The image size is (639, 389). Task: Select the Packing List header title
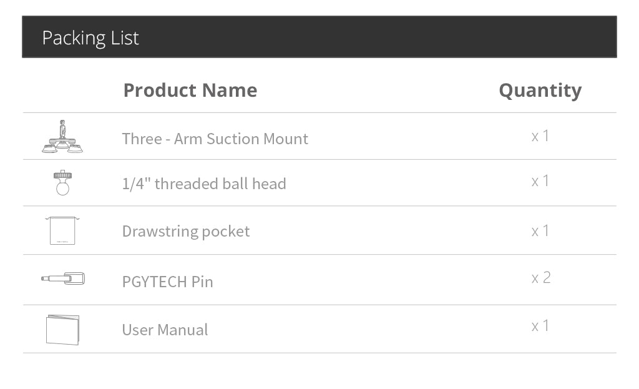point(90,37)
